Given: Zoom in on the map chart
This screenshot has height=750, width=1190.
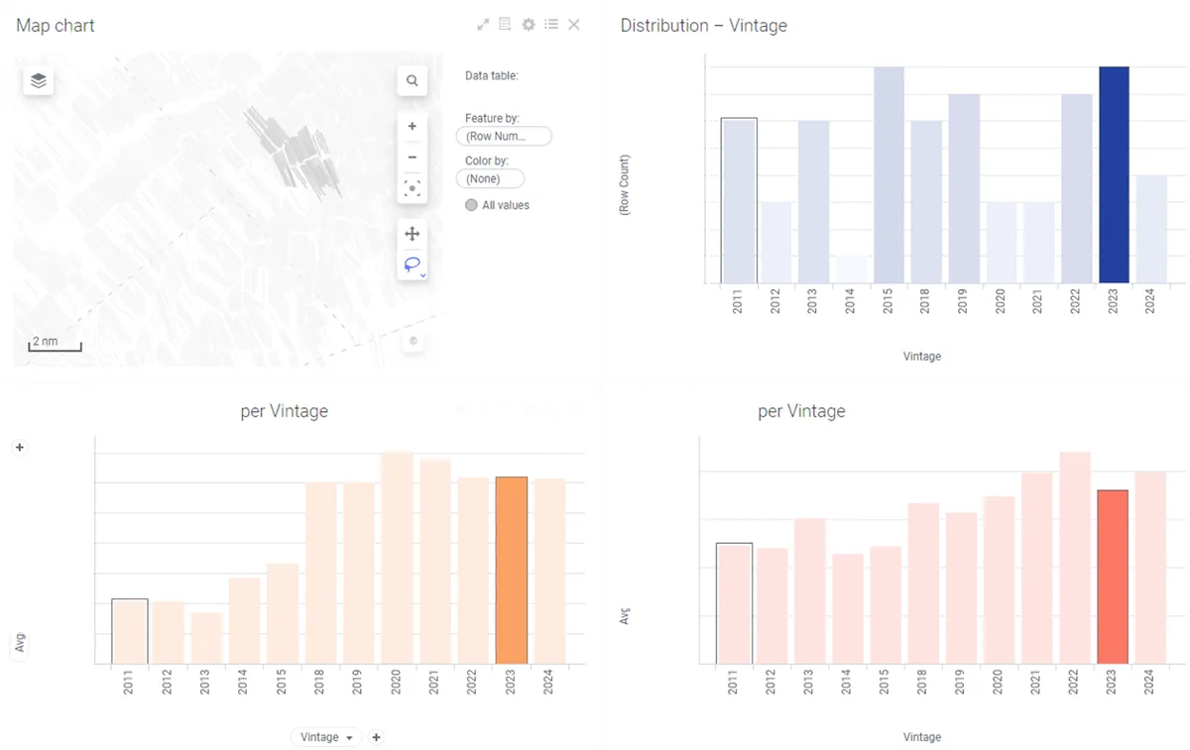Looking at the screenshot, I should (413, 127).
